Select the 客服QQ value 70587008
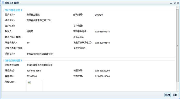This screenshot has height=99, width=180. tap(32, 76)
